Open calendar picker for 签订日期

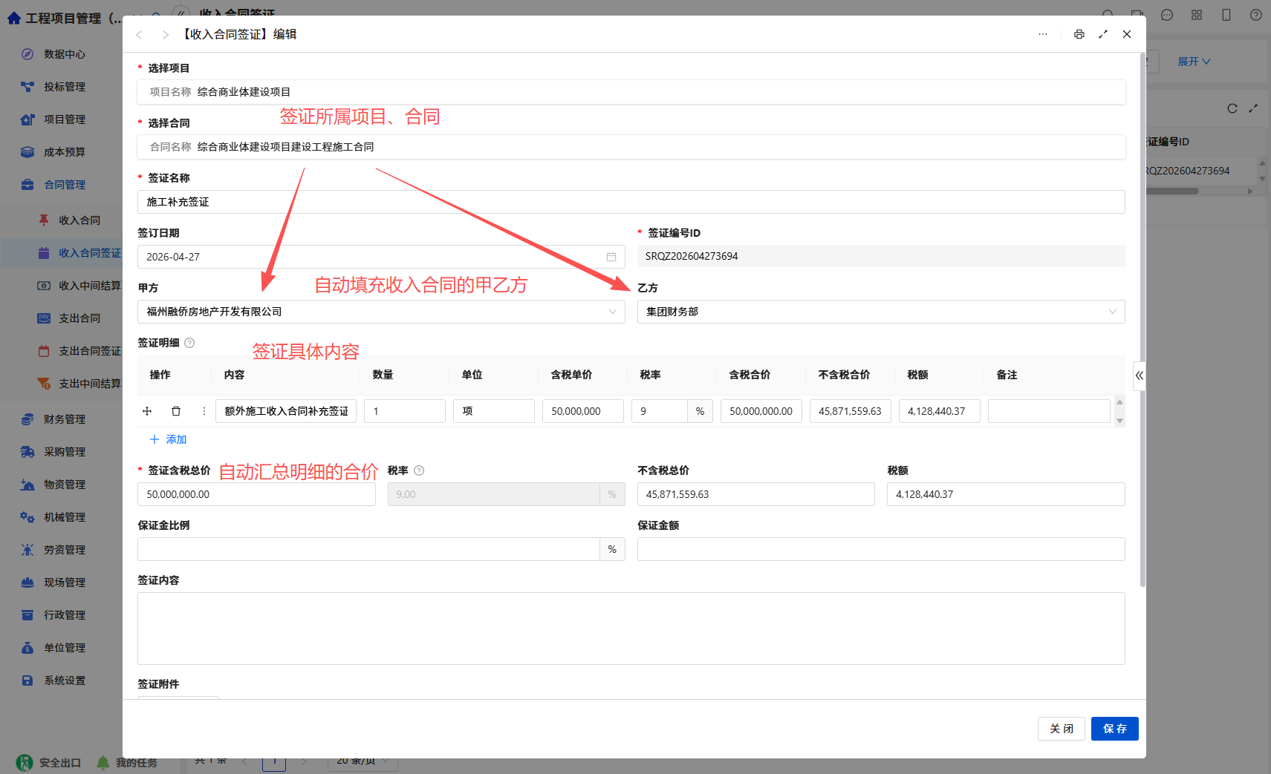(611, 257)
